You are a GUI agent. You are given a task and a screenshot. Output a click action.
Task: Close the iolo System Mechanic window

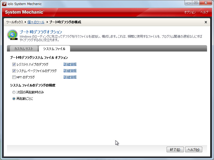[x=206, y=3]
